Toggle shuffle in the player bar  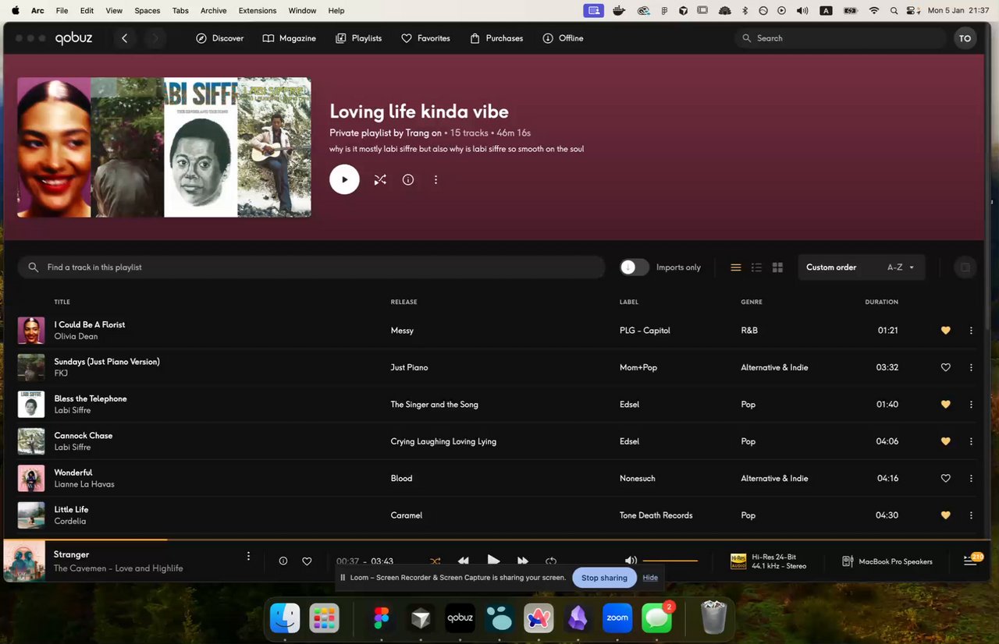[435, 561]
